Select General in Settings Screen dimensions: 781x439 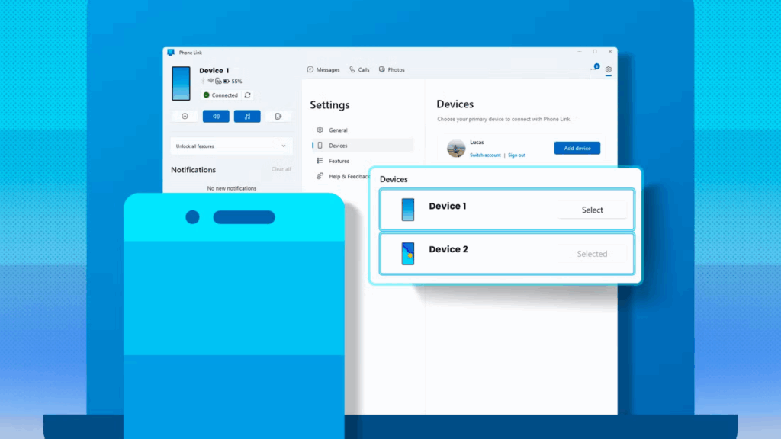(x=362, y=130)
